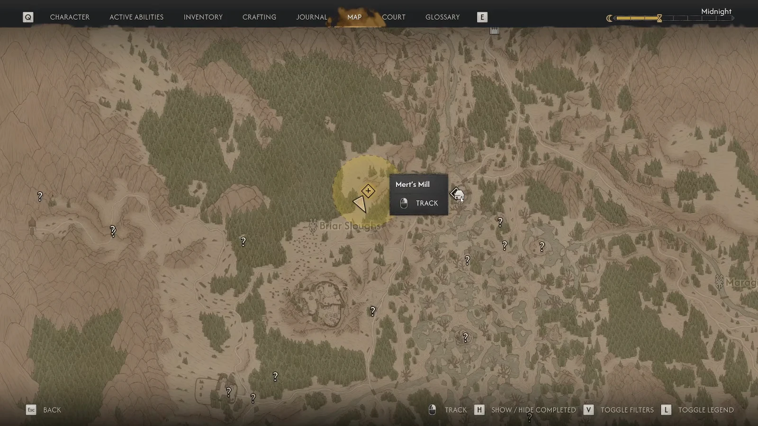Toggle Show / Hide Completed
Image resolution: width=758 pixels, height=426 pixels.
[533, 410]
